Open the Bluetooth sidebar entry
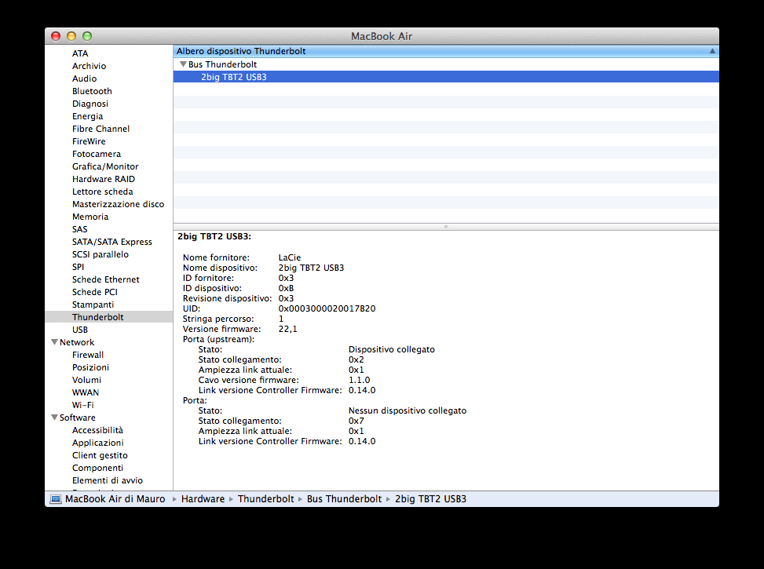The image size is (764, 569). [x=92, y=91]
